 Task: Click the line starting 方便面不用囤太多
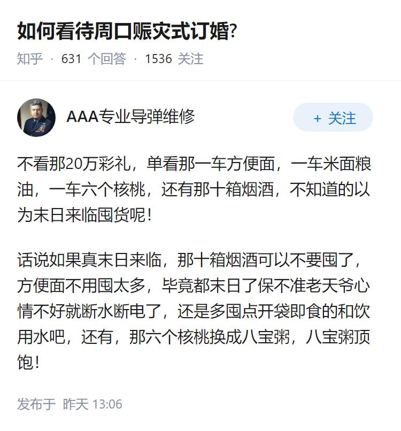(x=194, y=287)
